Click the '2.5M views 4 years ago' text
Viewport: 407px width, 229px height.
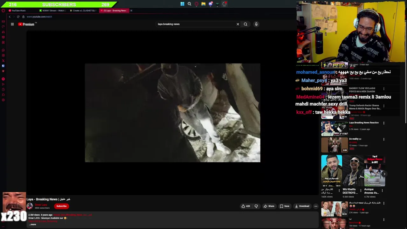click(x=40, y=215)
